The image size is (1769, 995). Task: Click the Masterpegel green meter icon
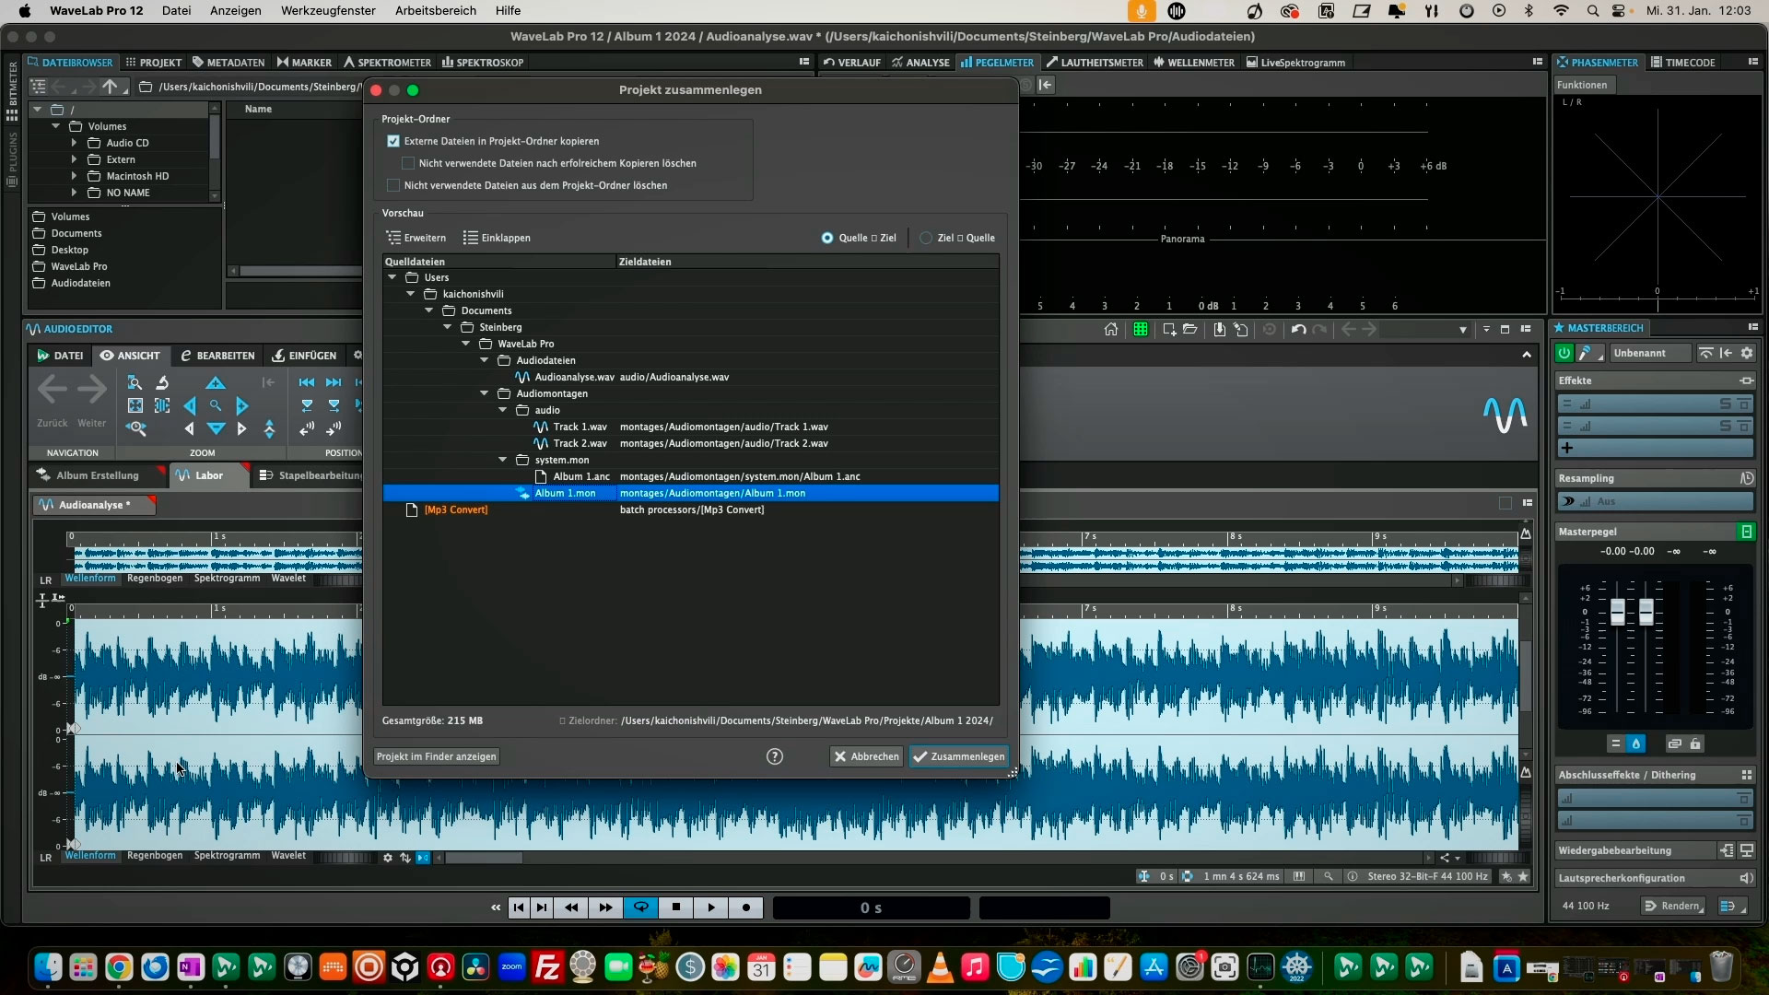[x=1746, y=532]
